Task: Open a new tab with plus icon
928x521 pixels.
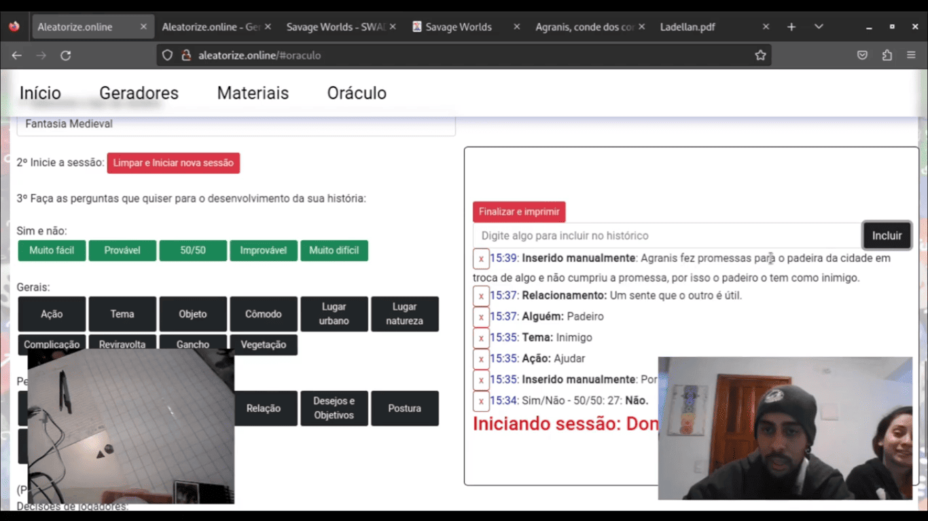Action: 791,27
